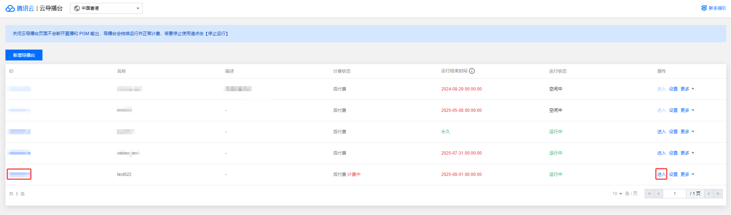Expand the 10 条/页 page size dropdown
The width and height of the screenshot is (731, 215).
pos(617,194)
